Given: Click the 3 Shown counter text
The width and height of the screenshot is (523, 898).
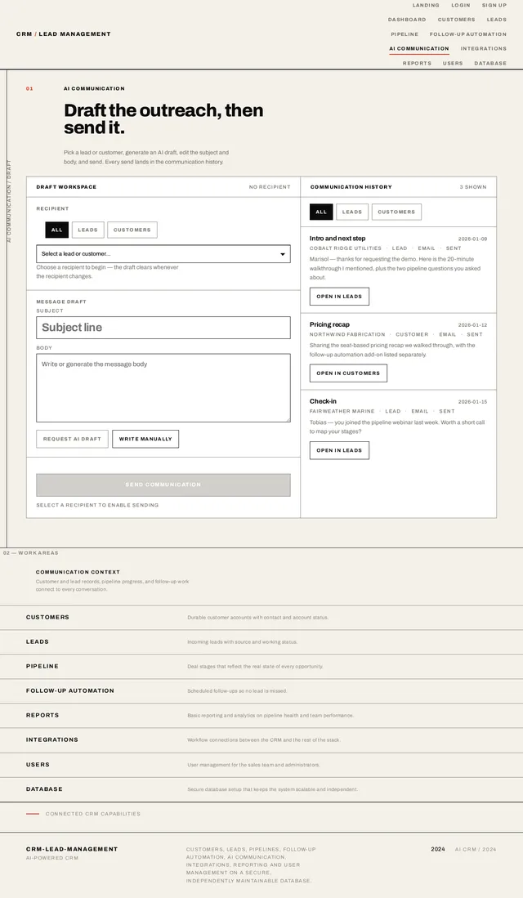Looking at the screenshot, I should [473, 187].
